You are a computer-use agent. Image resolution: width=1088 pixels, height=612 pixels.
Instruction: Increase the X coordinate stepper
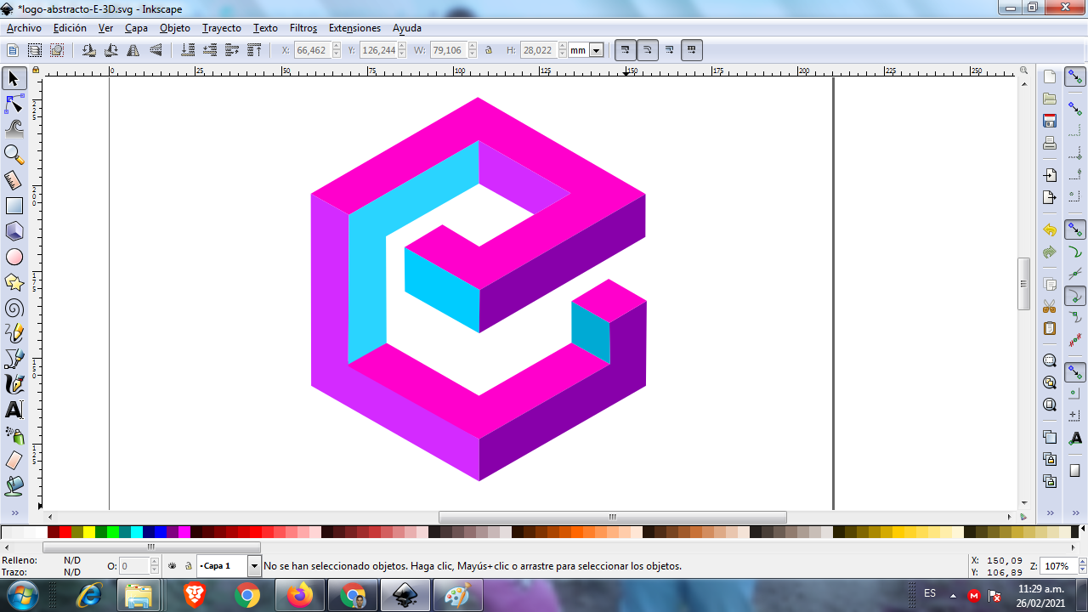pyautogui.click(x=336, y=47)
